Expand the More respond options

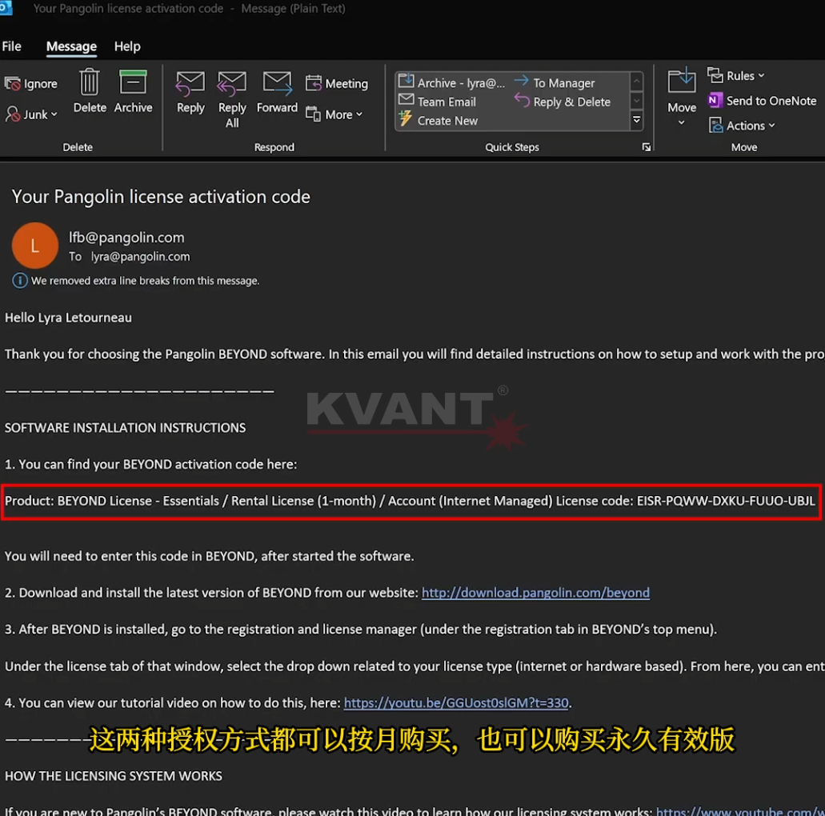(334, 114)
